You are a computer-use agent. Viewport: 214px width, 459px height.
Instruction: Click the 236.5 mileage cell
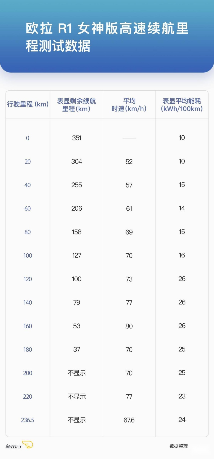[x=27, y=420]
